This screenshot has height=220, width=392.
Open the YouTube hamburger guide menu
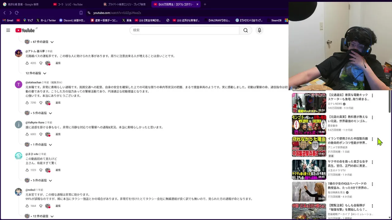pyautogui.click(x=8, y=30)
